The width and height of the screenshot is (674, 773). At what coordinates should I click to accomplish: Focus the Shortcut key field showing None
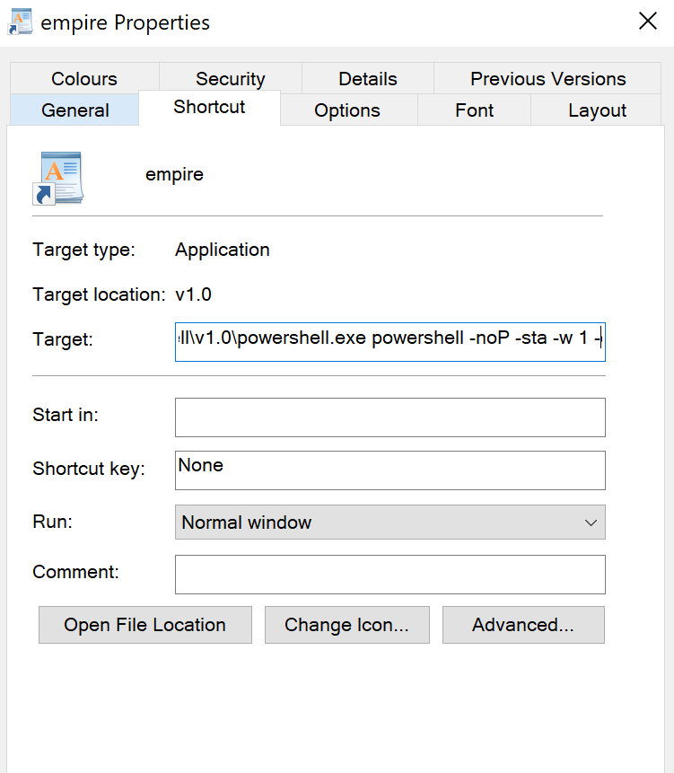coord(390,470)
